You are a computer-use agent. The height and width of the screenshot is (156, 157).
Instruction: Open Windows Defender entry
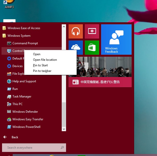tap(32, 112)
